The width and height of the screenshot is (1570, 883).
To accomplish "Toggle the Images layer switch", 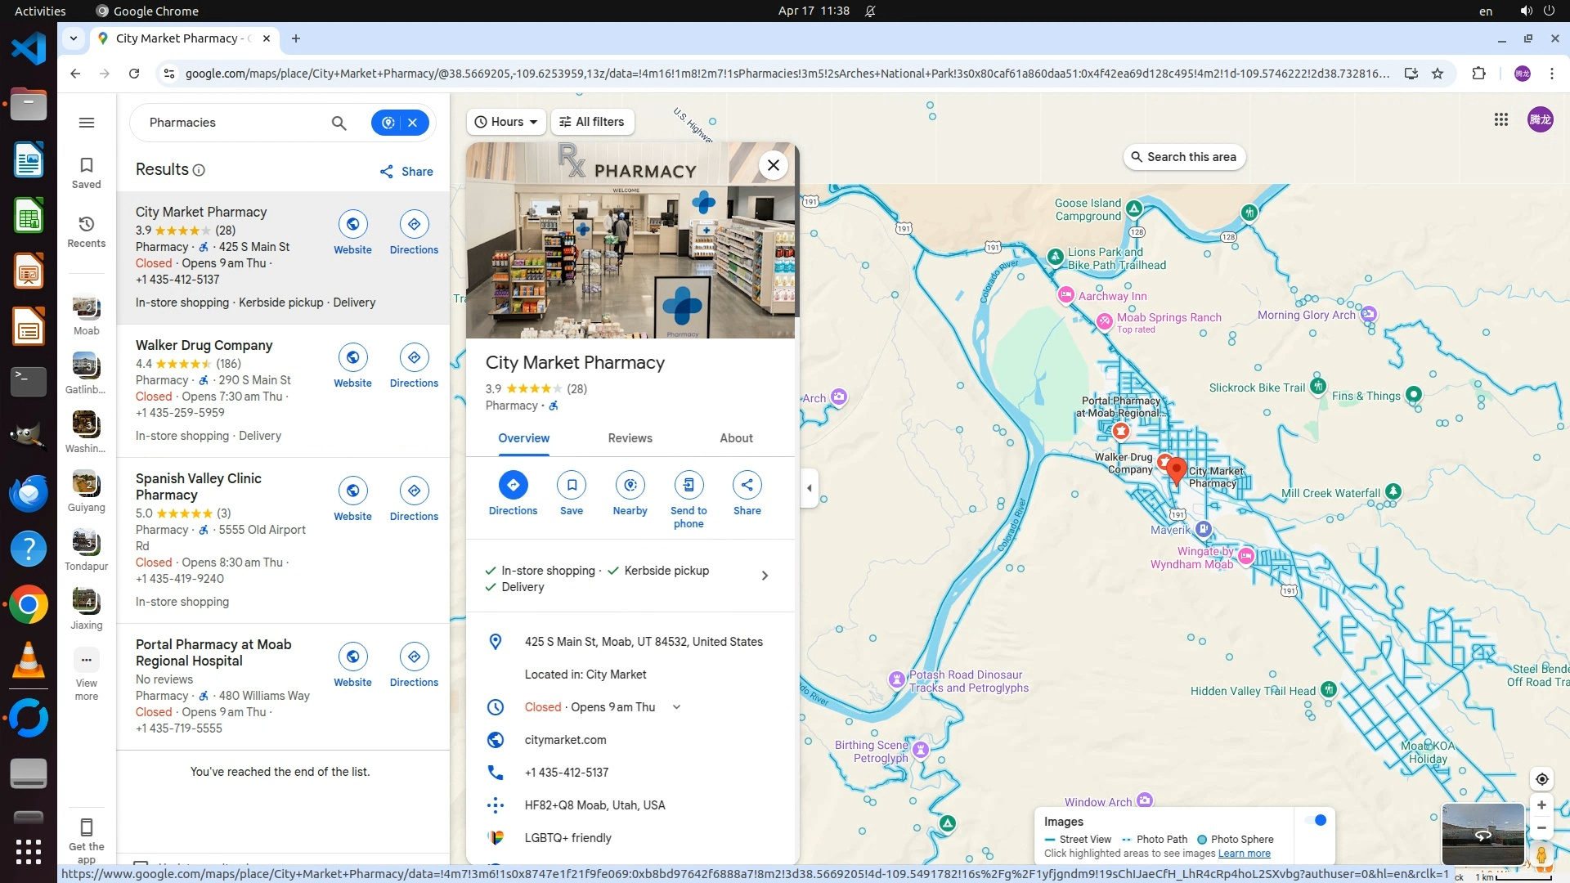I will 1316,821.
